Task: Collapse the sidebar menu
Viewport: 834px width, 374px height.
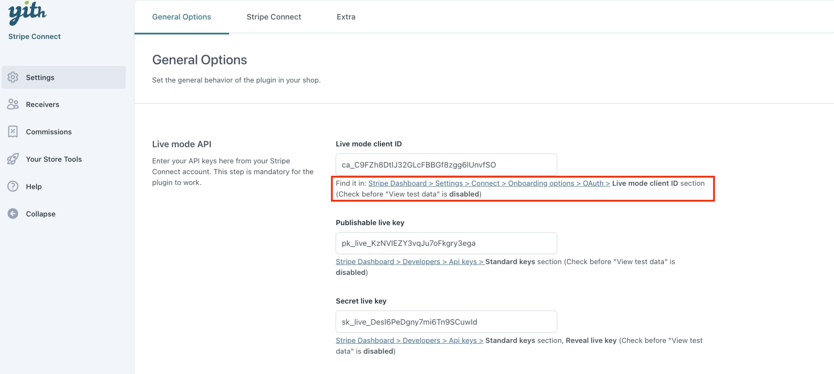Action: [x=63, y=214]
